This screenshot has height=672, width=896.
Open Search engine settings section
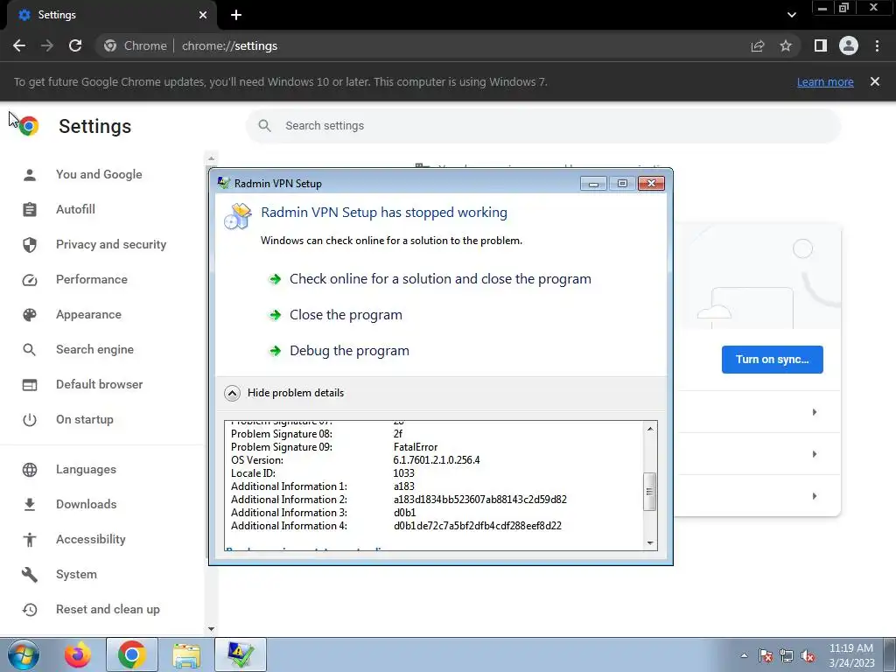(94, 349)
